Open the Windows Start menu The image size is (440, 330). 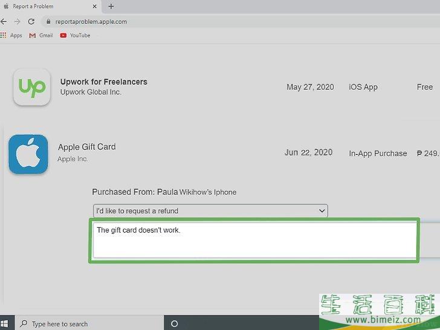coord(4,323)
